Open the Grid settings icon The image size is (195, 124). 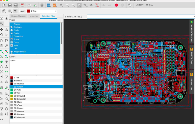9,11
